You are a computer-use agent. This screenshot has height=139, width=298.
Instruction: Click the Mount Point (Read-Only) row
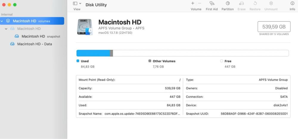[x=129, y=80]
